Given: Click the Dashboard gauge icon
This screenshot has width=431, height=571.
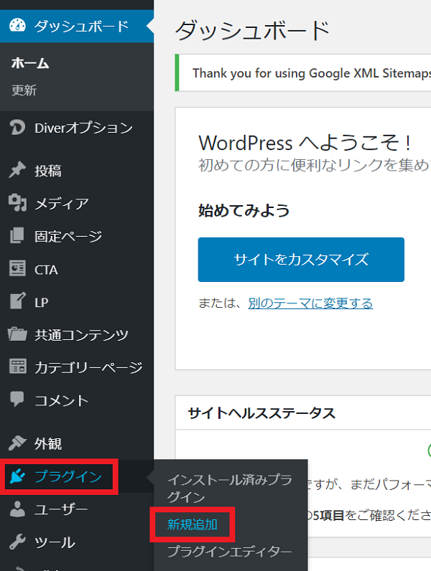Looking at the screenshot, I should 17,26.
